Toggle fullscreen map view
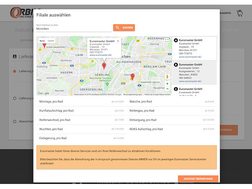Screen dimensions: 252x189 coord(167,40)
